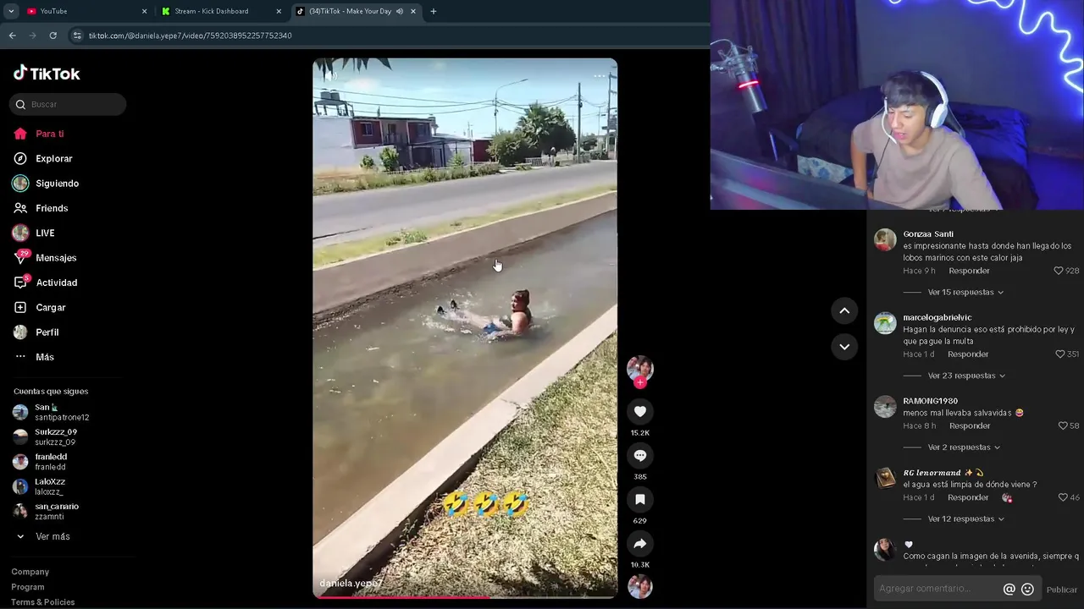The image size is (1084, 609).
Task: Reply to marcelogabrielvic's comment
Action: tap(968, 354)
